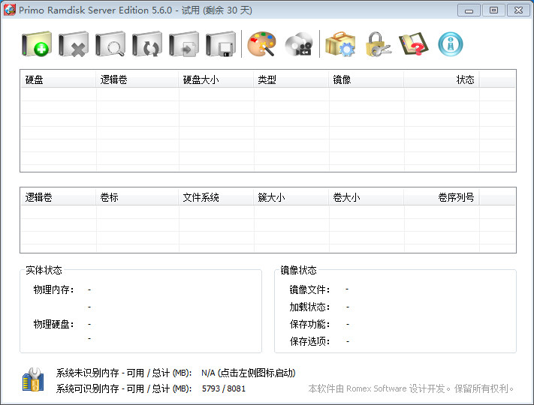
Task: Click the 保存功能 label
Action: pyautogui.click(x=309, y=324)
